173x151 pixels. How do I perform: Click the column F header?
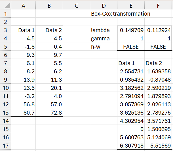coord(158,5)
